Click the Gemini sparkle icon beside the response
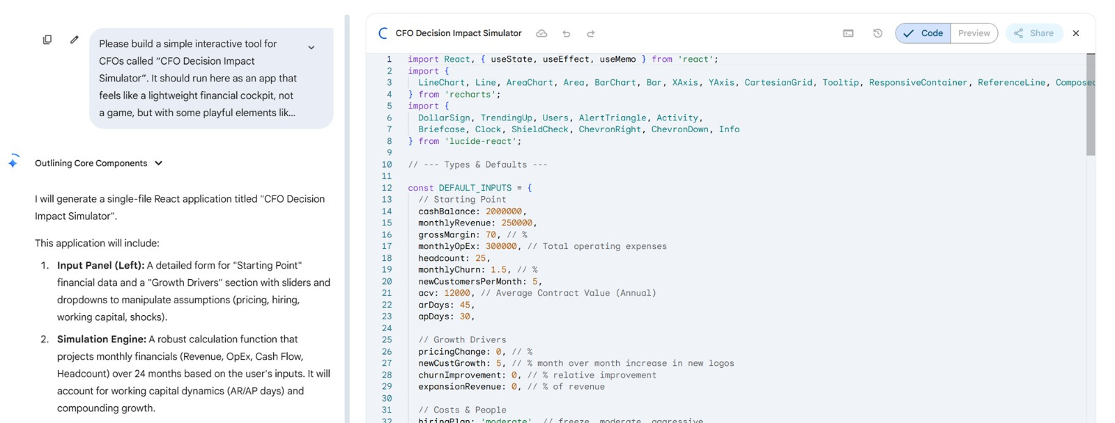The width and height of the screenshot is (1115, 423). [13, 161]
